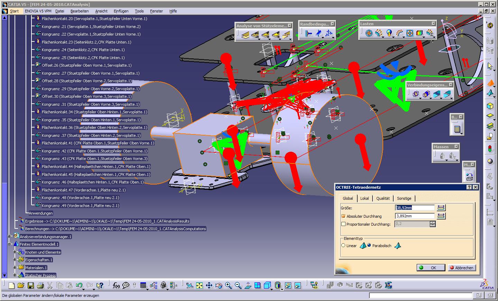Click the Normal View icon
498x301 pixels.
(248, 285)
